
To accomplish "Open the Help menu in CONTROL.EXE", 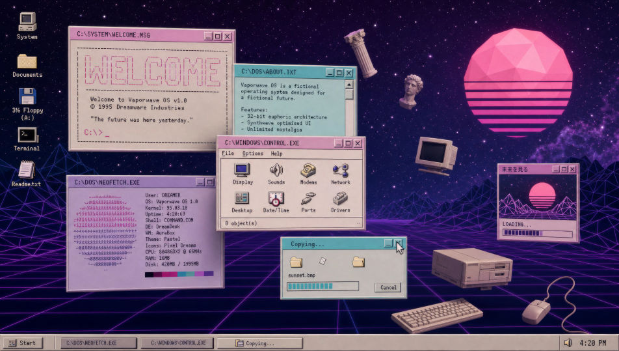I will [277, 154].
